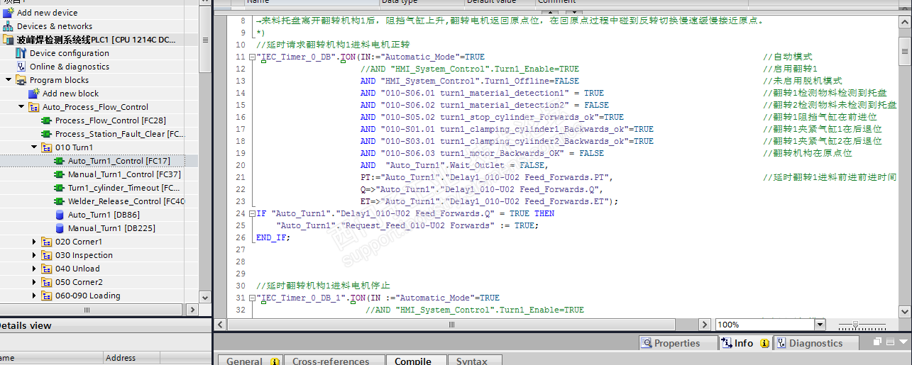Click the yellow info badge beside General tab
The width and height of the screenshot is (912, 365).
(275, 361)
